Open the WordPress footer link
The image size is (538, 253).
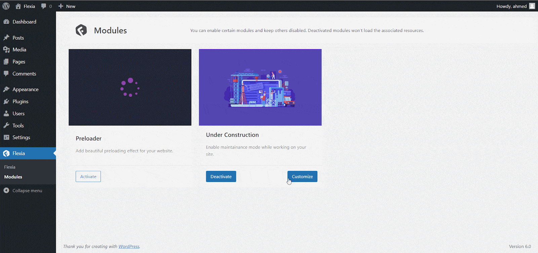point(129,246)
